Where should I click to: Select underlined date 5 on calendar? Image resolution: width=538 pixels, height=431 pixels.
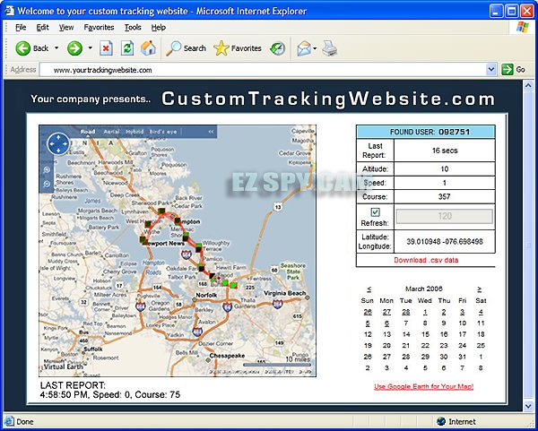368,323
